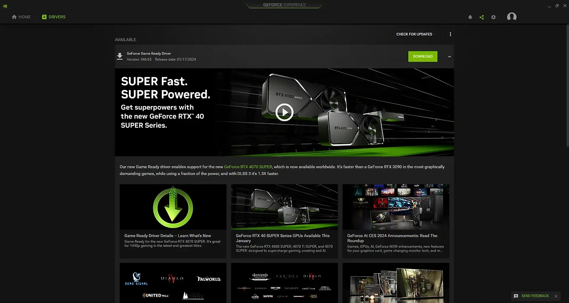Minimize the GeForce Experience window
This screenshot has width=569, height=303.
[x=549, y=5]
